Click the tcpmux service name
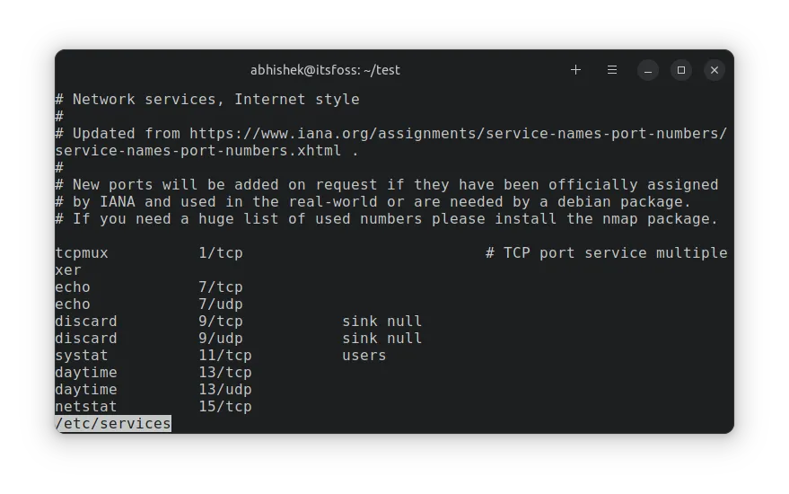The image size is (789, 494). pos(82,252)
